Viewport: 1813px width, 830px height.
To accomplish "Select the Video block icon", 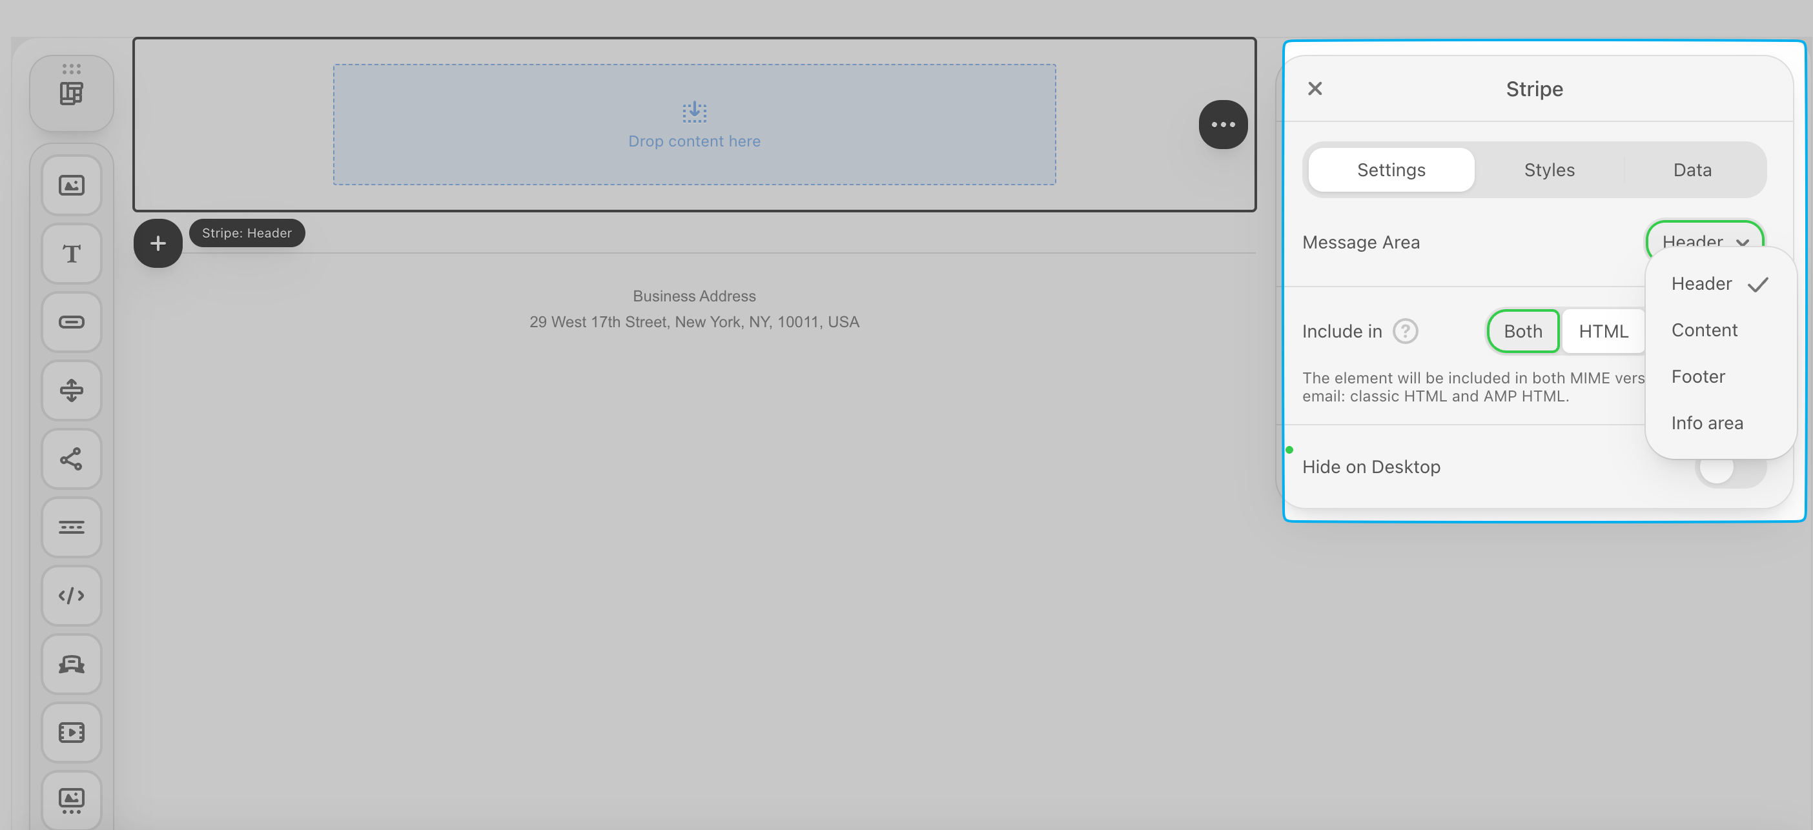I will [x=71, y=733].
